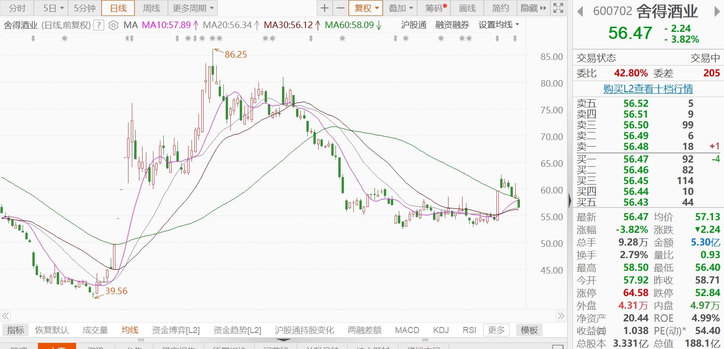
Task: Select the 周线 weekly tab
Action: point(151,8)
